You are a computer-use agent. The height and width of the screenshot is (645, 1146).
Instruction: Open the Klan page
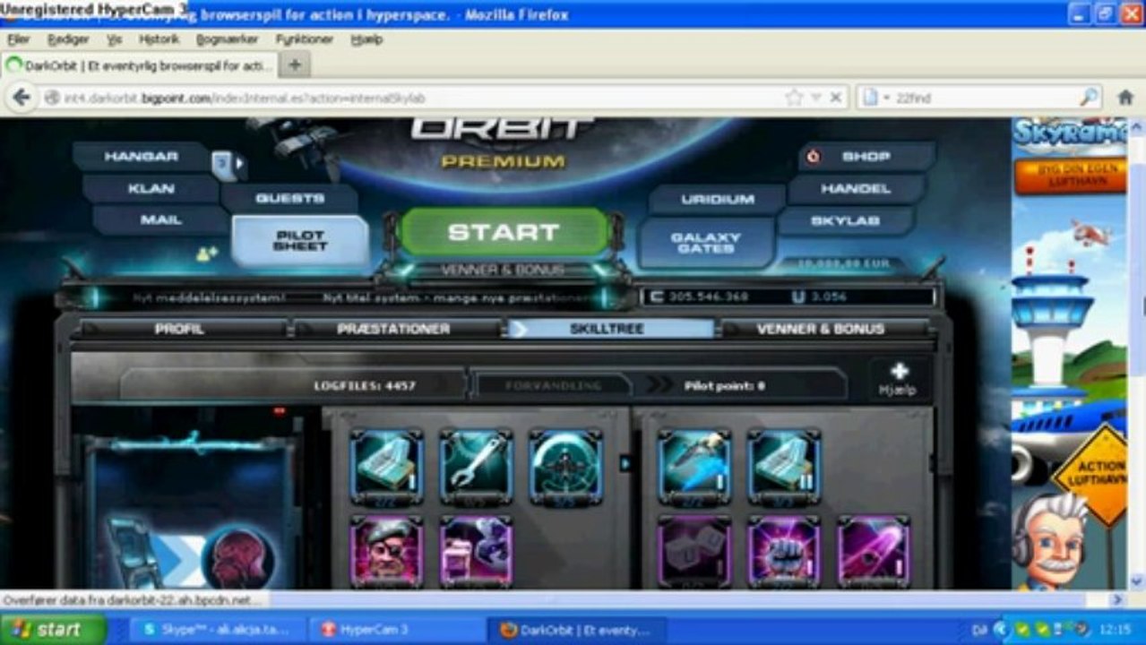[x=151, y=189]
